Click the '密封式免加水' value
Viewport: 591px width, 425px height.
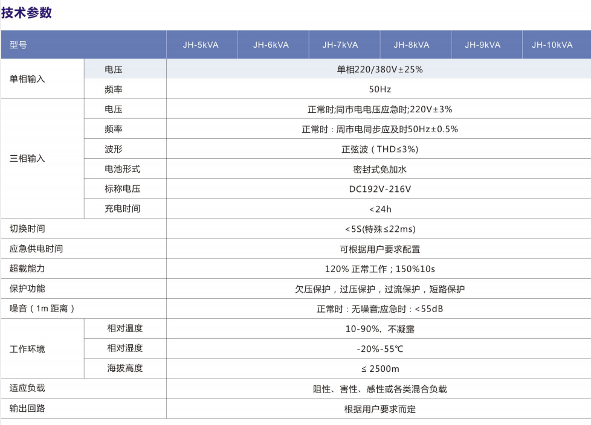tap(380, 170)
